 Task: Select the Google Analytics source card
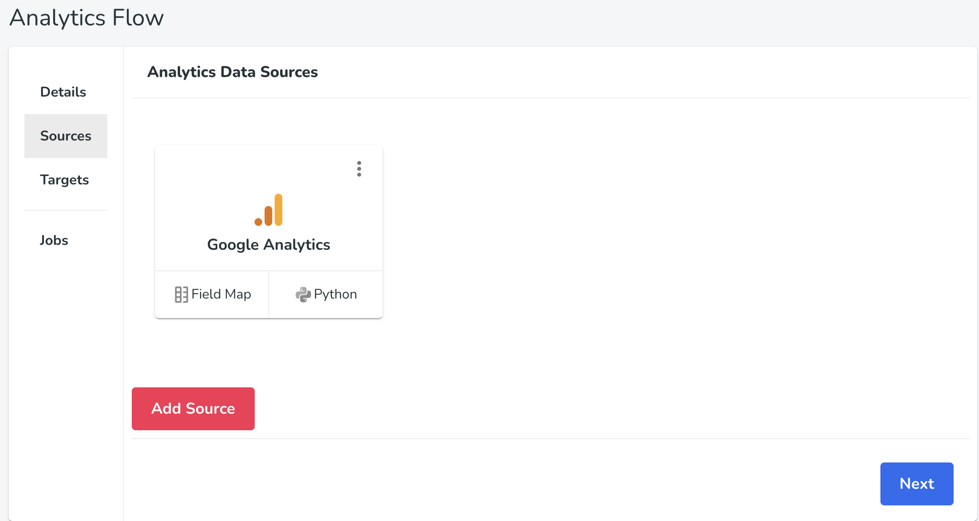pyautogui.click(x=269, y=208)
